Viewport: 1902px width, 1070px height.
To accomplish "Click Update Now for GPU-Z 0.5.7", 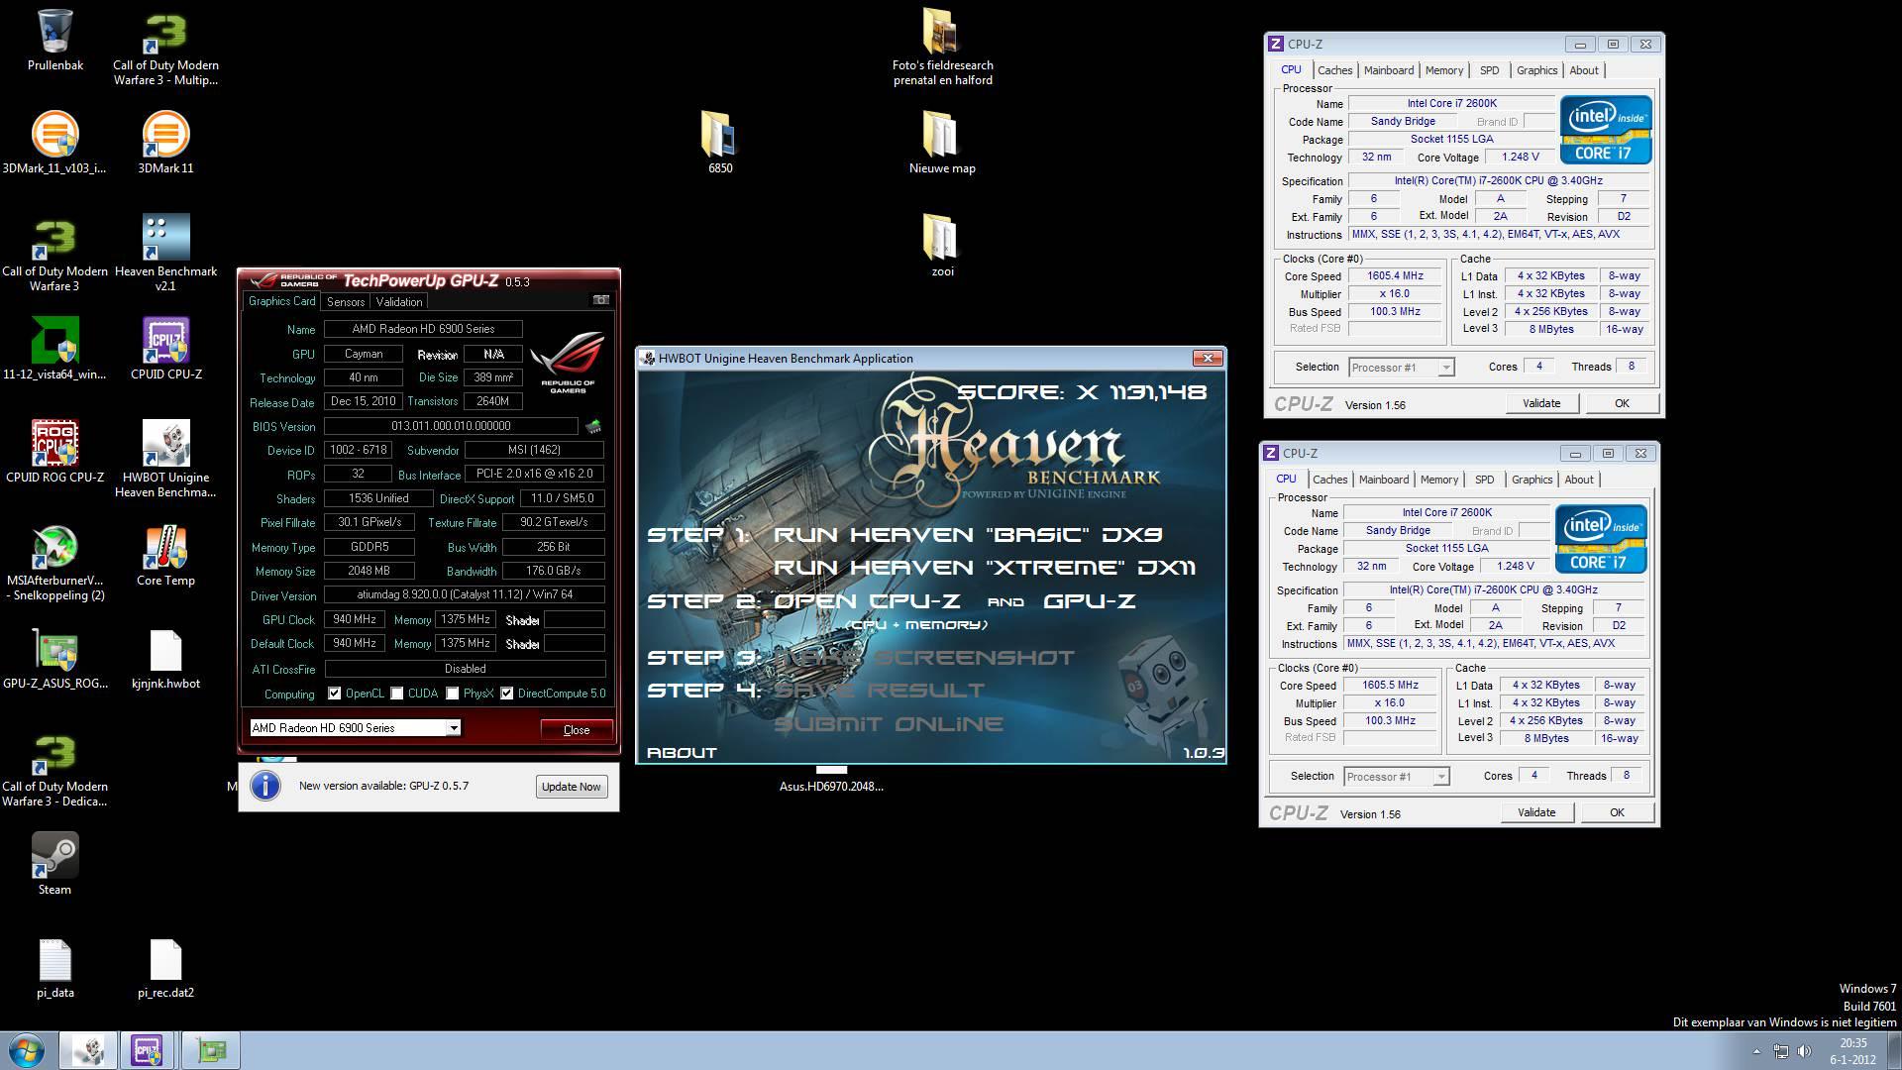I will coord(572,787).
